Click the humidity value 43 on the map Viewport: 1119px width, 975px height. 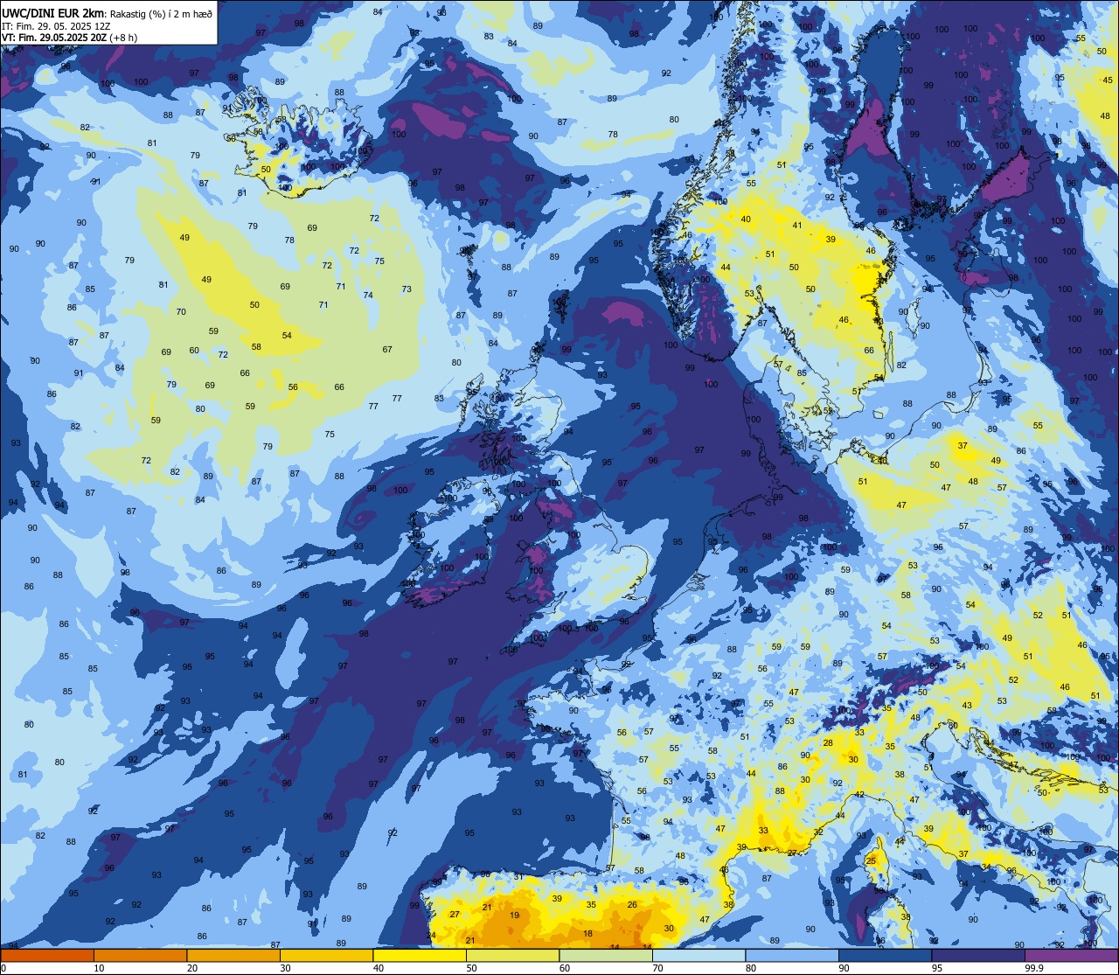[x=967, y=706]
